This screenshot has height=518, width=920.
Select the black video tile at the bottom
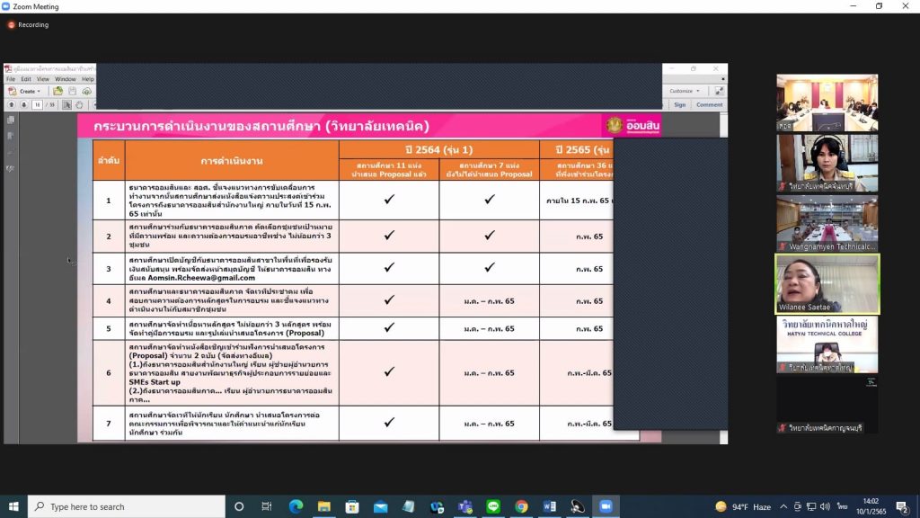click(x=827, y=406)
